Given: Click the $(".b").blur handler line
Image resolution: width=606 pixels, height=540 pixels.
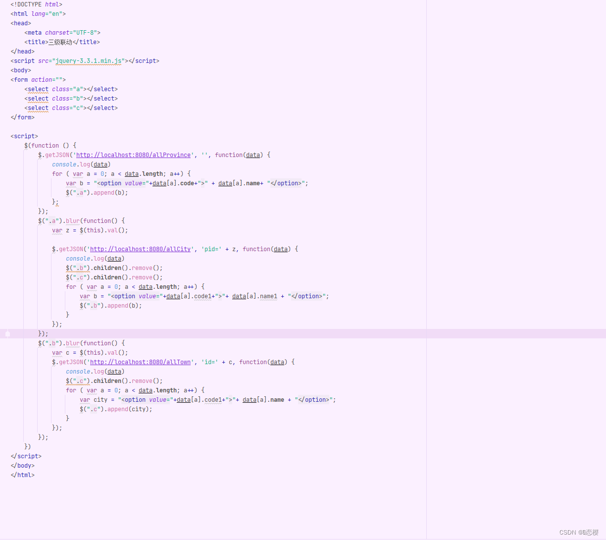Looking at the screenshot, I should click(82, 343).
